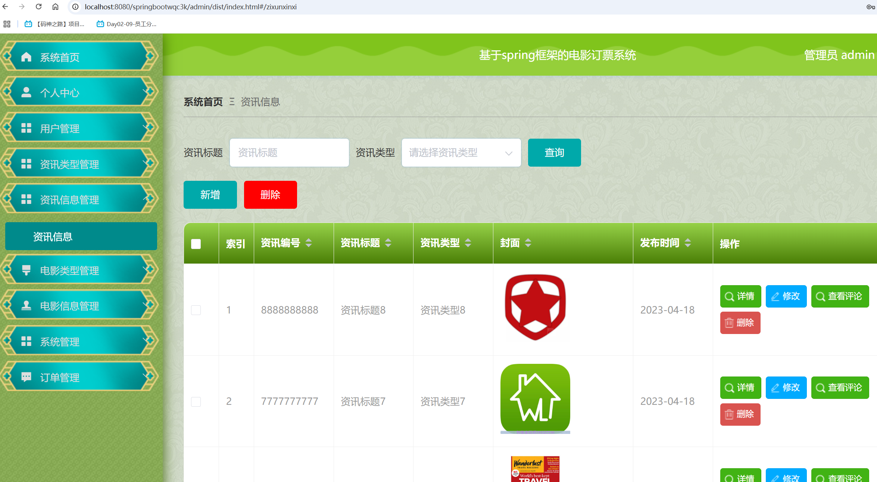Click 详情 for 资讯标题8 row
This screenshot has height=482, width=877.
click(740, 296)
